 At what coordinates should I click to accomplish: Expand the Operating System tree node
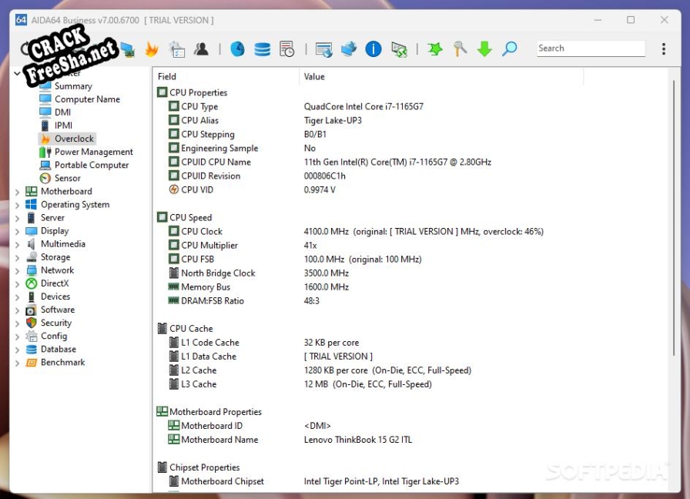click(x=18, y=205)
